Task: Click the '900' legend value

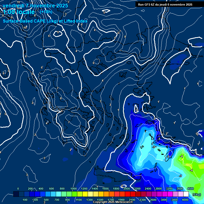Action: pyautogui.click(x=67, y=200)
